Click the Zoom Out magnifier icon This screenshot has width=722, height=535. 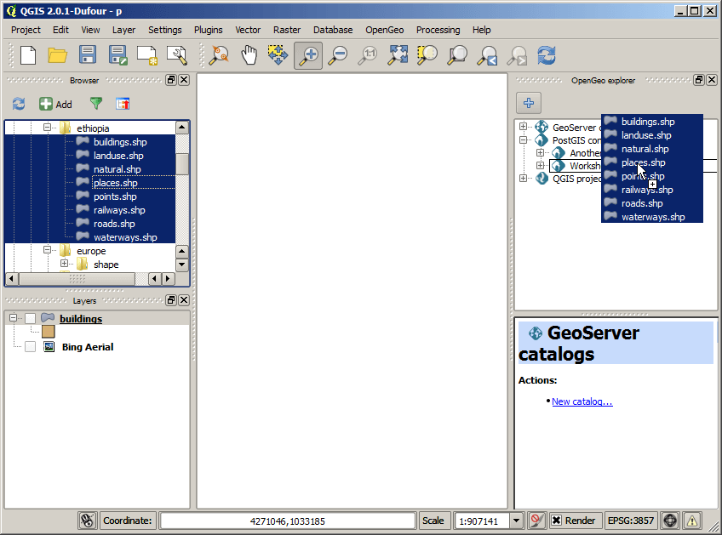(x=337, y=55)
